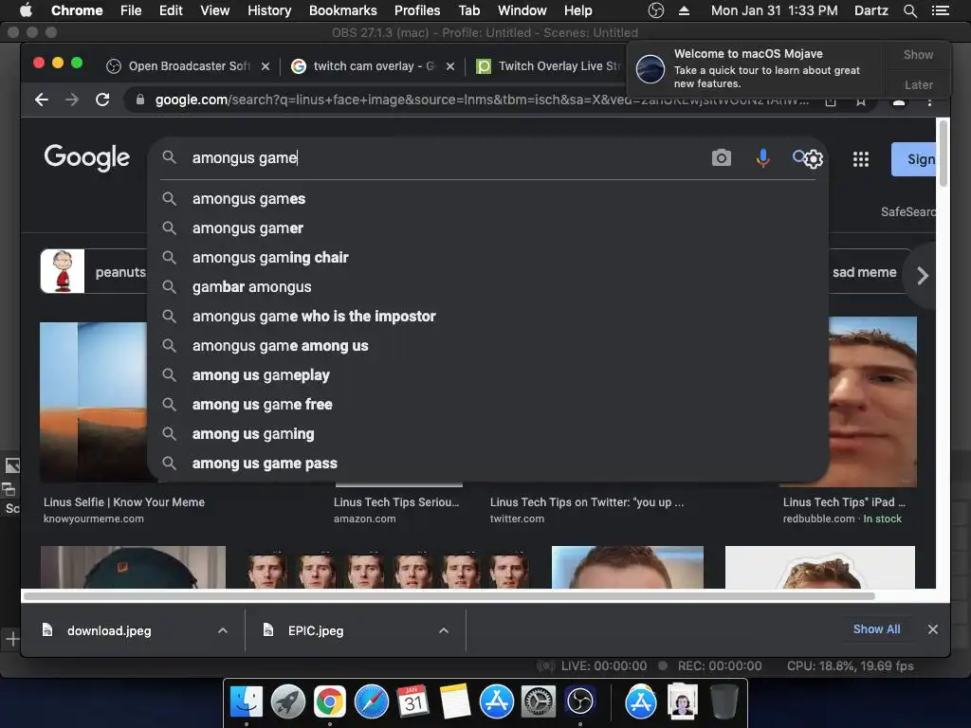Open Chrome profile avatar icon
Screen dimensions: 971x728
click(899, 102)
